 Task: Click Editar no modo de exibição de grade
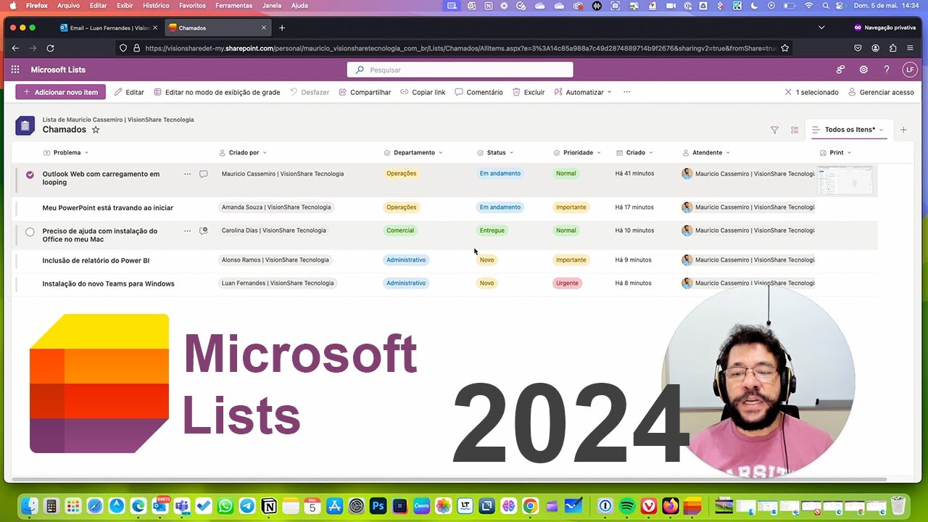217,92
